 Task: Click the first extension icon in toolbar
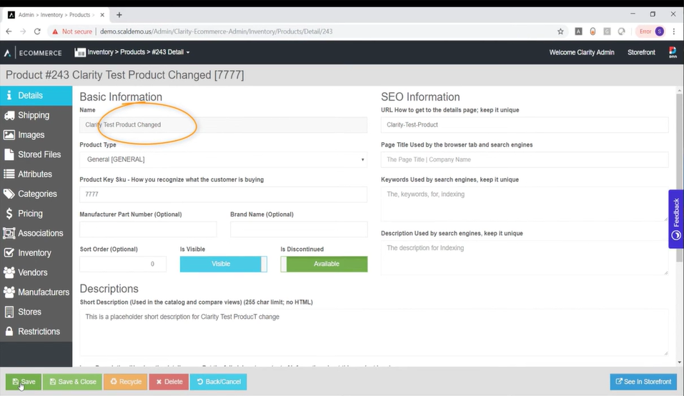[578, 31]
